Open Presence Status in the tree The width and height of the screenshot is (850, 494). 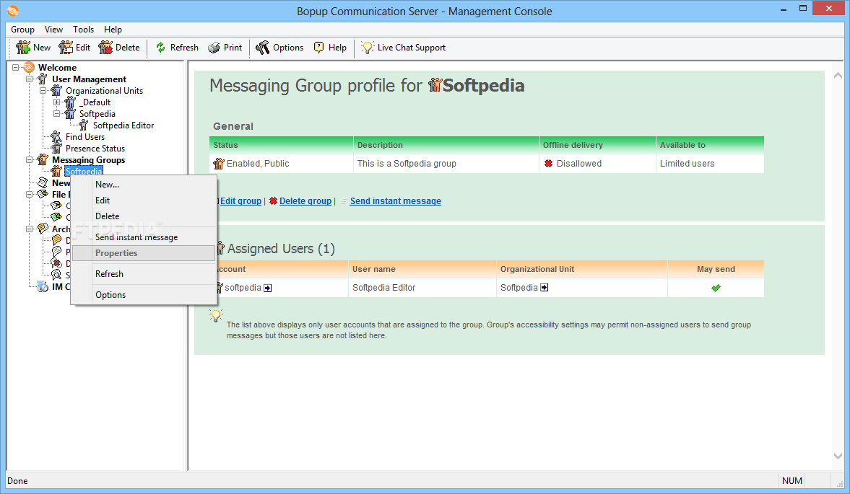click(x=95, y=149)
